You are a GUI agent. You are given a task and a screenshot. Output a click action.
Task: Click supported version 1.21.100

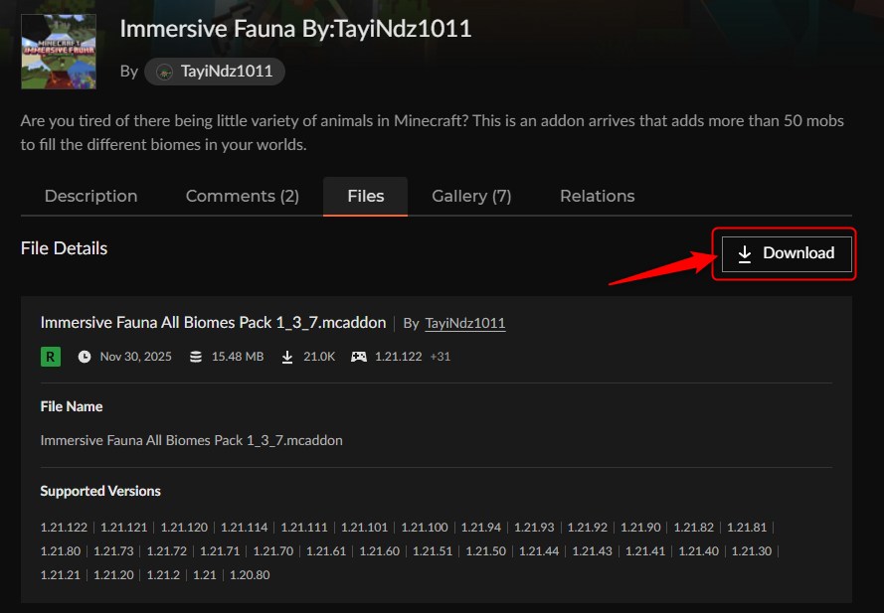pos(424,528)
